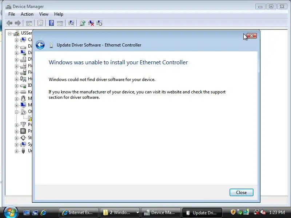Open Properties via the toolbar sheet icon
The height and width of the screenshot is (218, 291).
coord(40,23)
